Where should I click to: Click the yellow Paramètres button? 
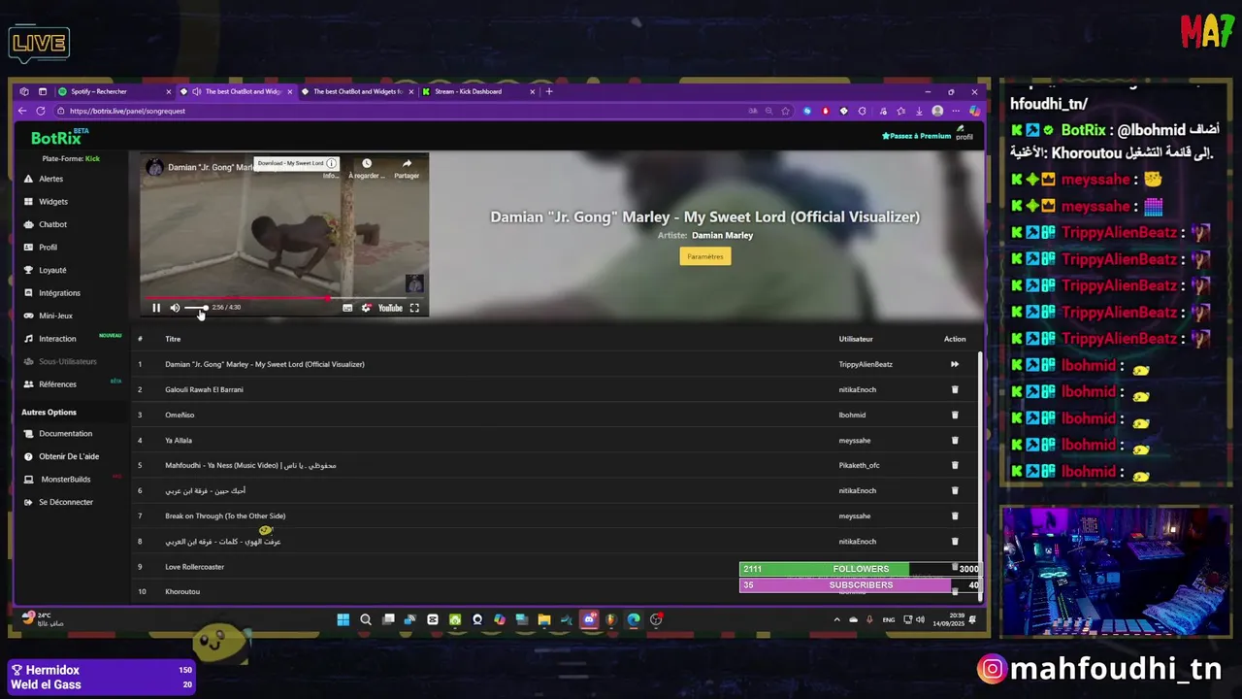(x=705, y=256)
